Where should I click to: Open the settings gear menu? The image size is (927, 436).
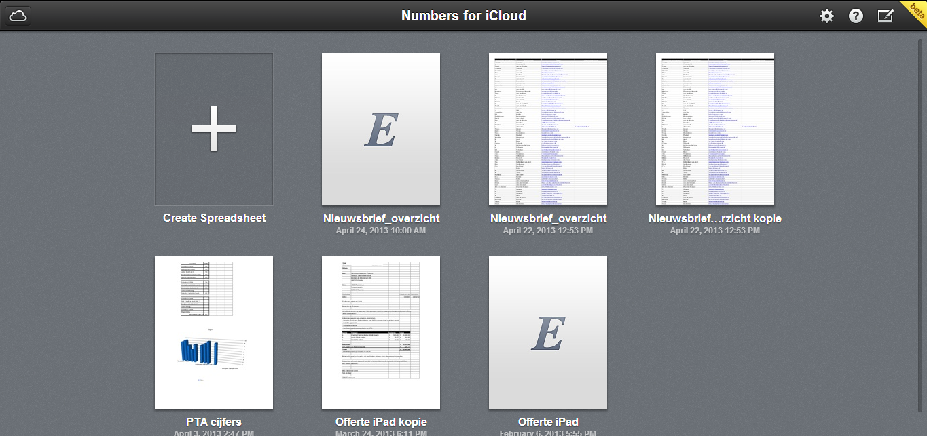coord(826,16)
